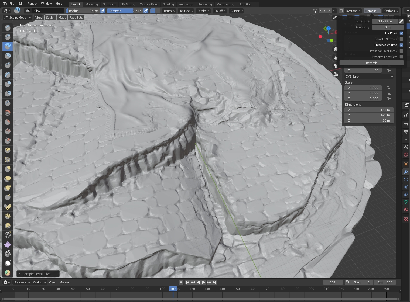The width and height of the screenshot is (410, 302).
Task: Select the Snake Hook brush tool
Action: click(8, 188)
